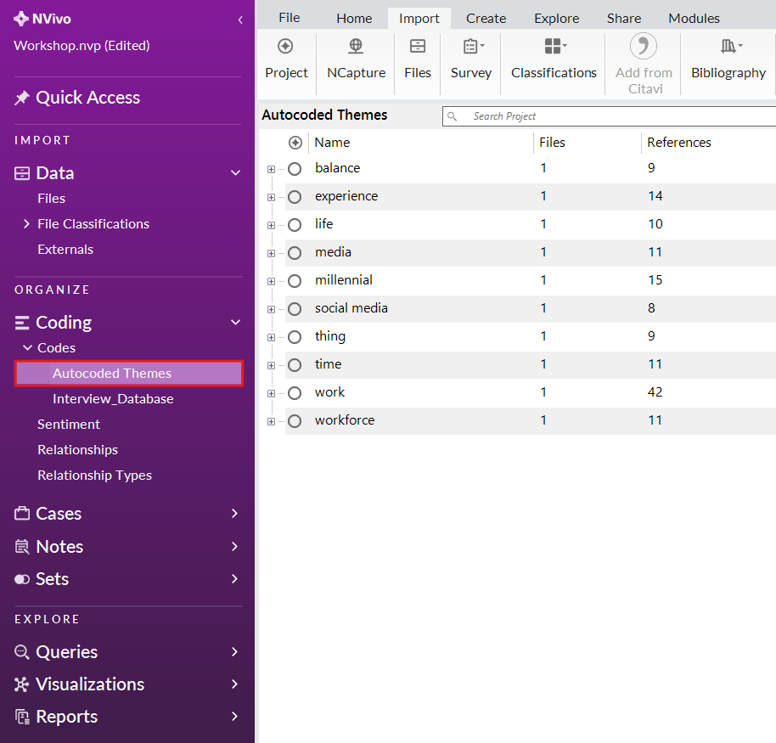
Task: Expand the experience code node
Action: (271, 198)
